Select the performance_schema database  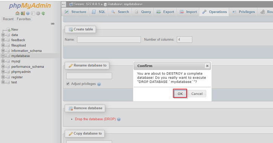click(28, 67)
